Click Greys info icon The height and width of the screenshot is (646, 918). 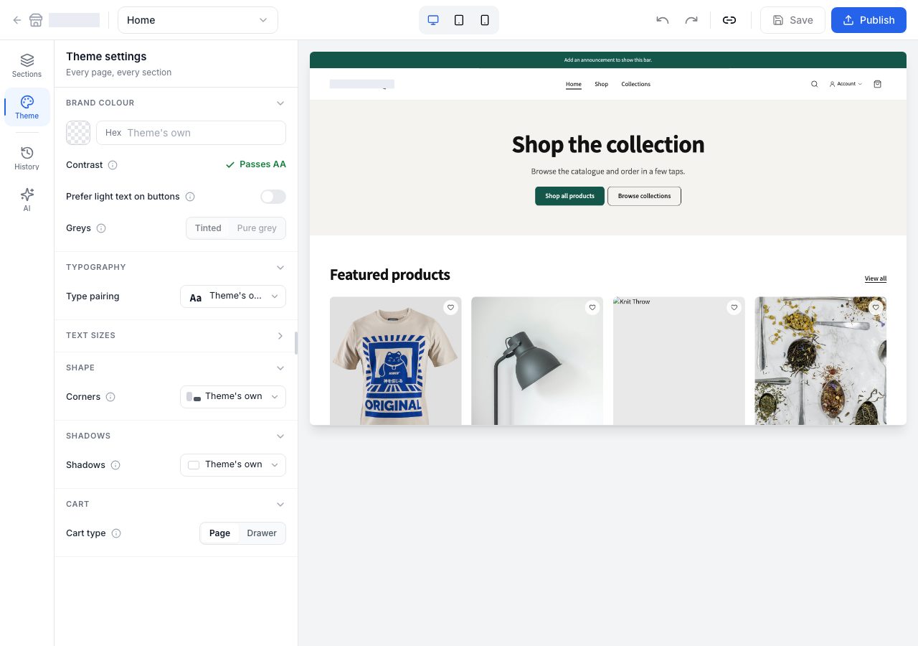point(101,228)
